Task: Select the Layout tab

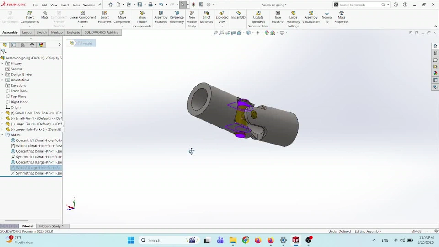Action: pyautogui.click(x=27, y=32)
